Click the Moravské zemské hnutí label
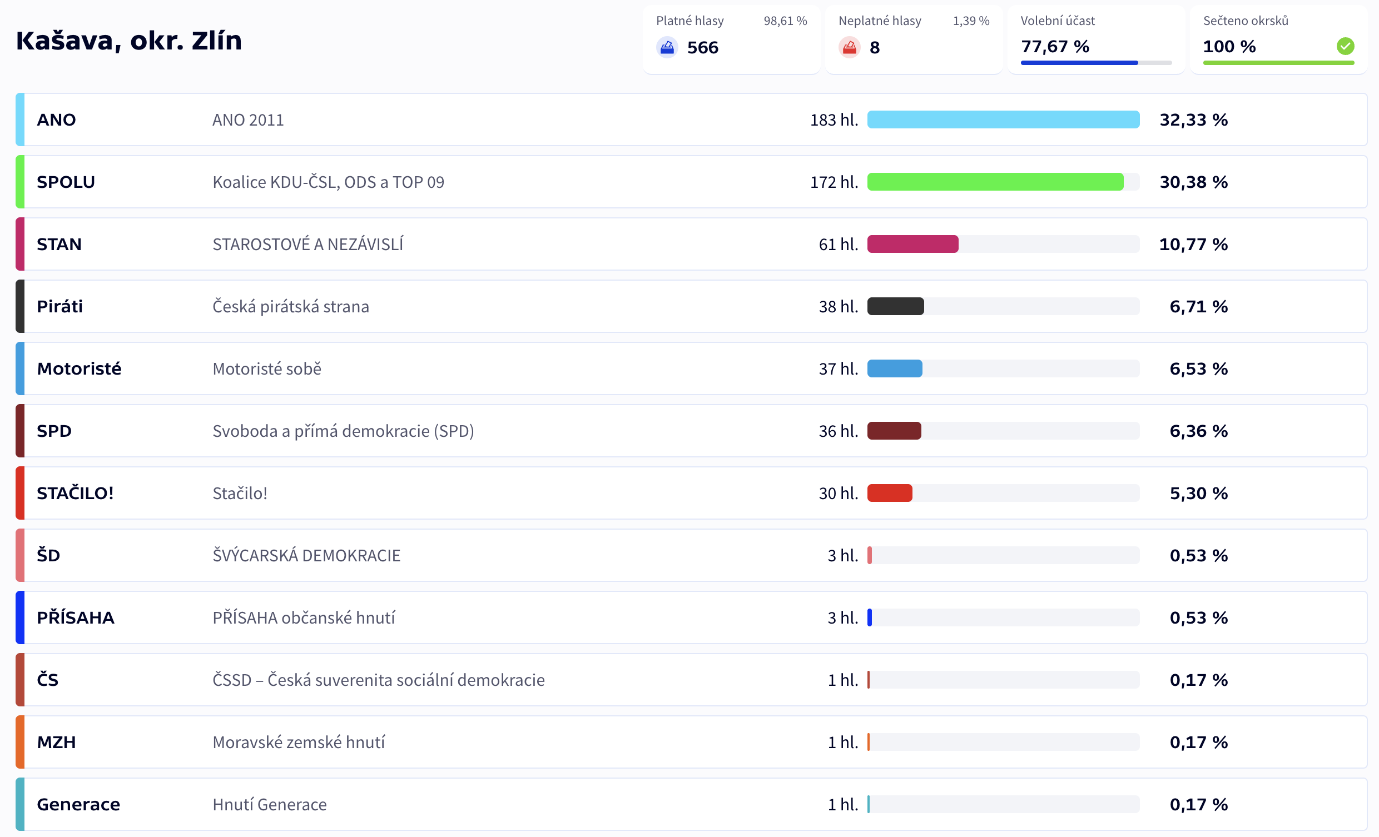 click(298, 742)
